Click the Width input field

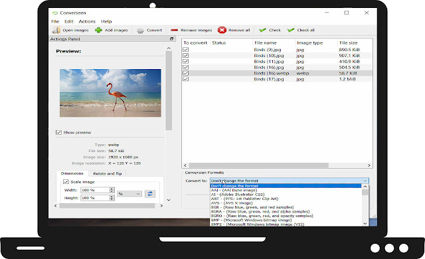pyautogui.click(x=95, y=190)
